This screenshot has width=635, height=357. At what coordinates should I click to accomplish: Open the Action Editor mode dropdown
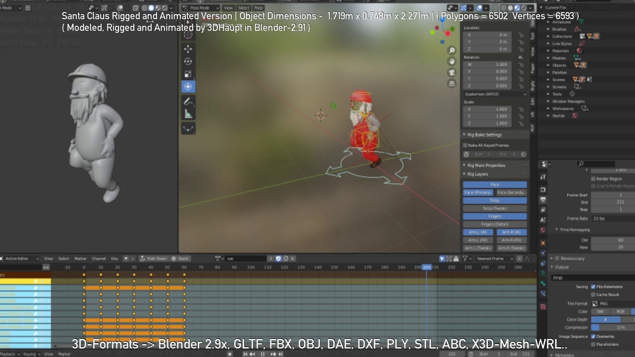20,259
